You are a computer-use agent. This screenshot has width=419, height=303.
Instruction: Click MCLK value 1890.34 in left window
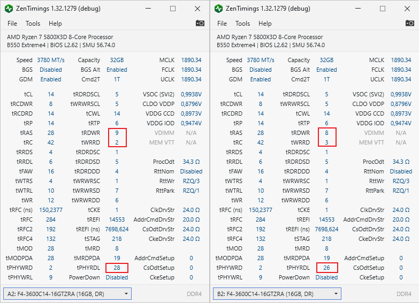point(192,60)
